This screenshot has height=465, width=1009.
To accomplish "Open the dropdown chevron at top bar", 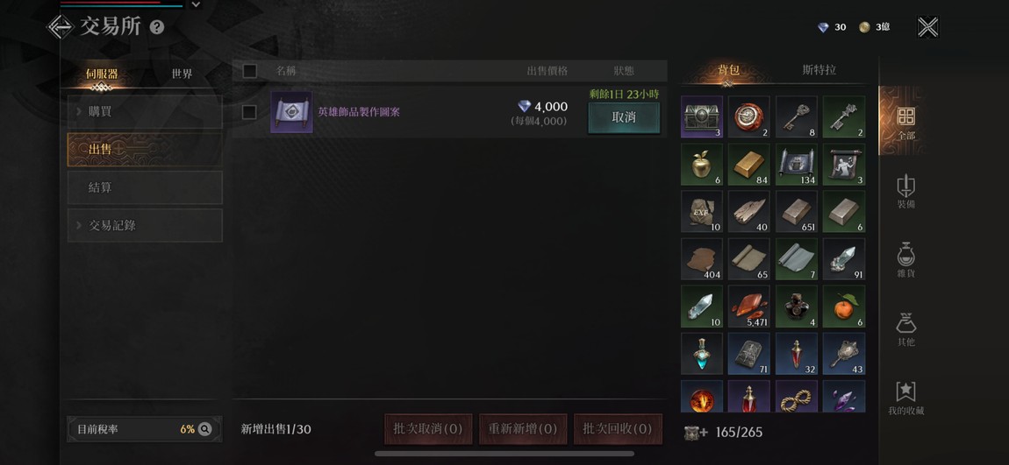I will pyautogui.click(x=197, y=4).
